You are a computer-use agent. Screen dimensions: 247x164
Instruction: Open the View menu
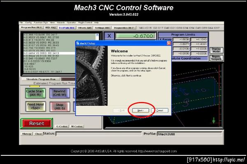[x=52, y=23]
